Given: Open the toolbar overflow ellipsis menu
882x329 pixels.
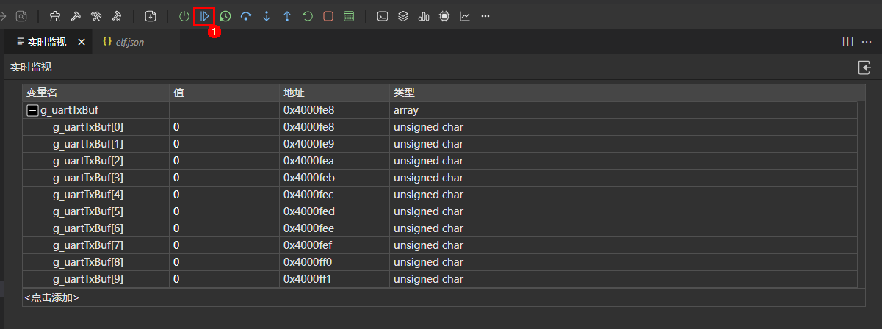Looking at the screenshot, I should point(485,16).
